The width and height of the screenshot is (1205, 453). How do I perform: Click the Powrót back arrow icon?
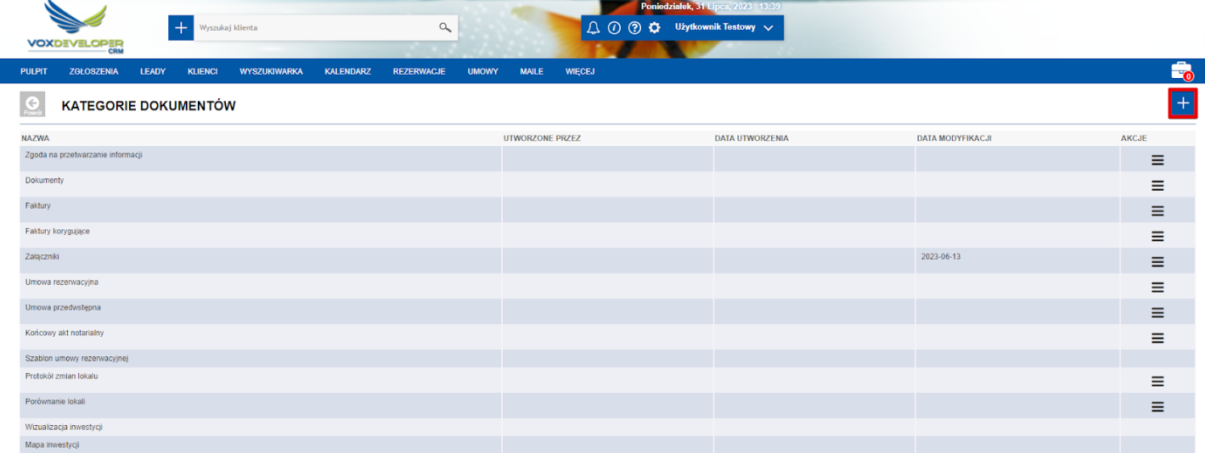click(32, 104)
